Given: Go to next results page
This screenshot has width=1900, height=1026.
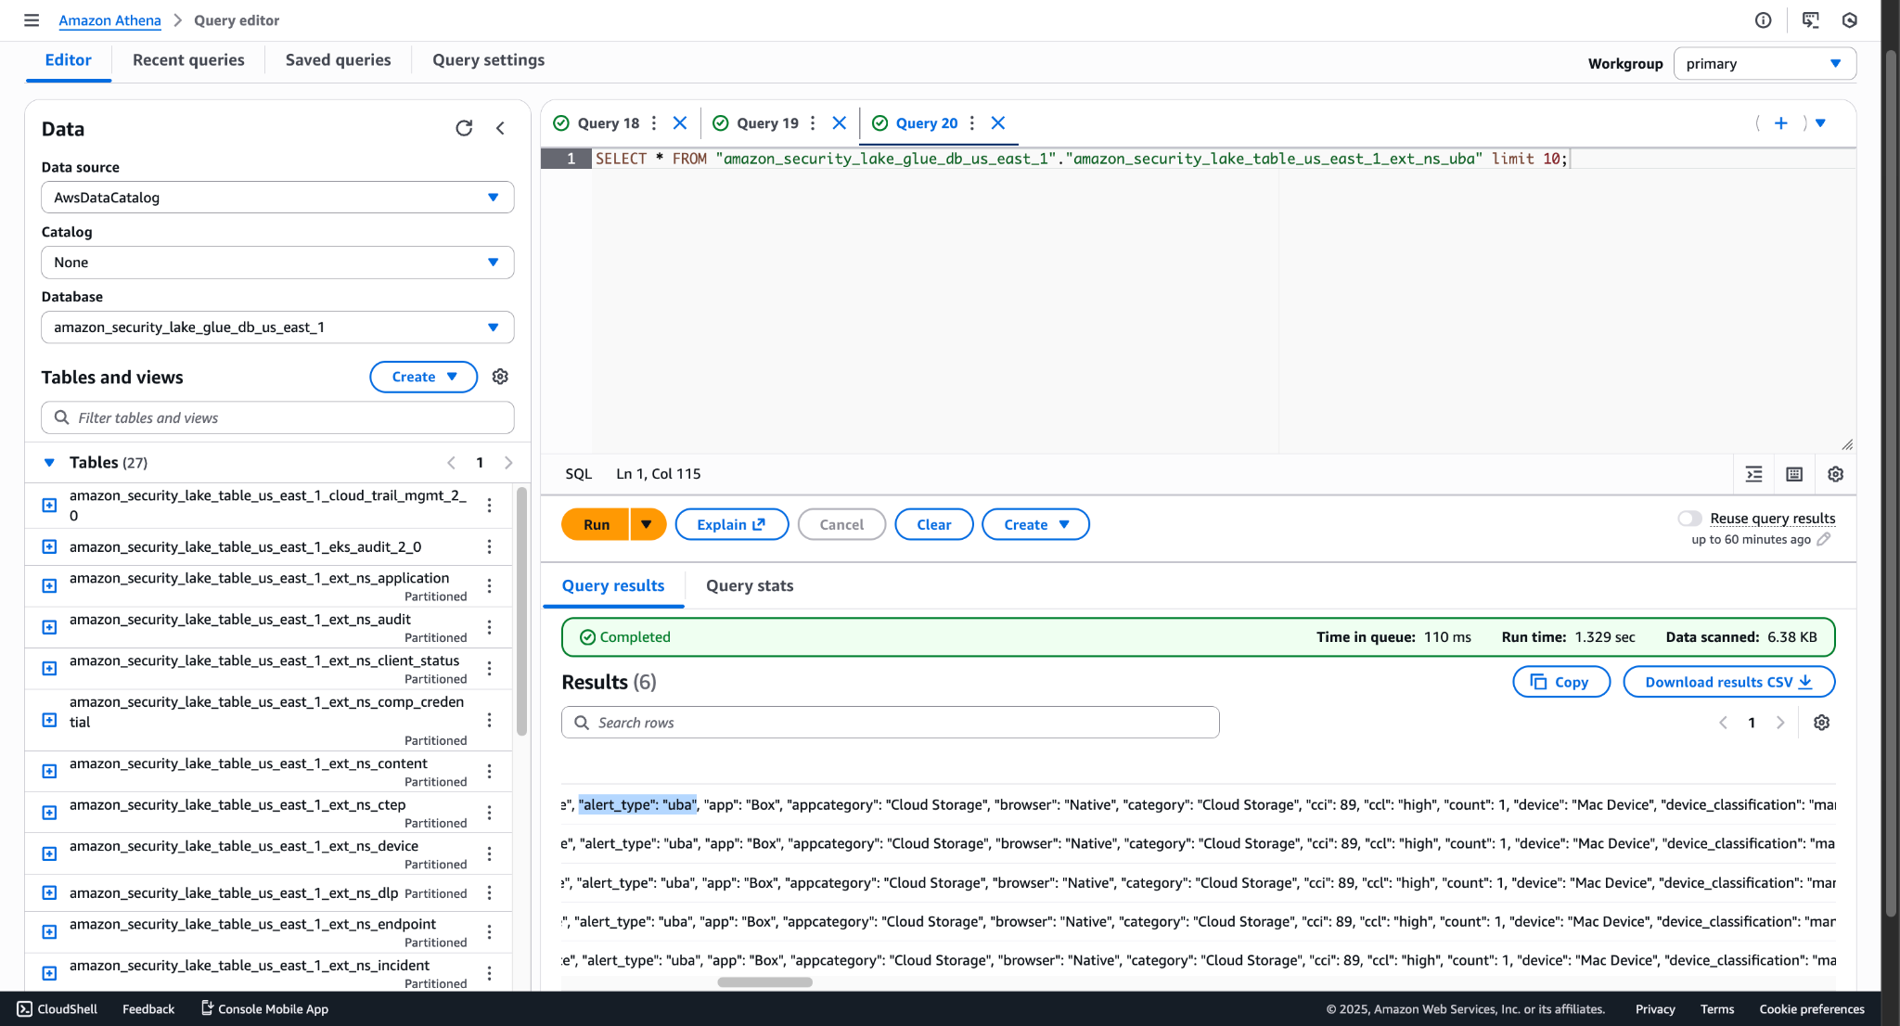Looking at the screenshot, I should click(x=1780, y=723).
